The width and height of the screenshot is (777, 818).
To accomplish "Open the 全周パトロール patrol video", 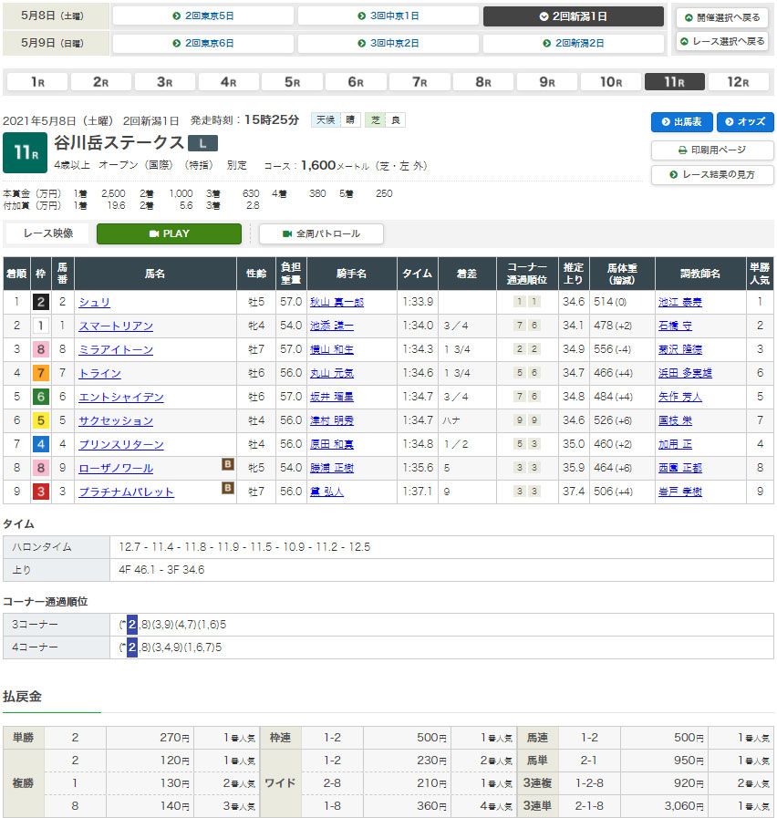I will [x=321, y=233].
